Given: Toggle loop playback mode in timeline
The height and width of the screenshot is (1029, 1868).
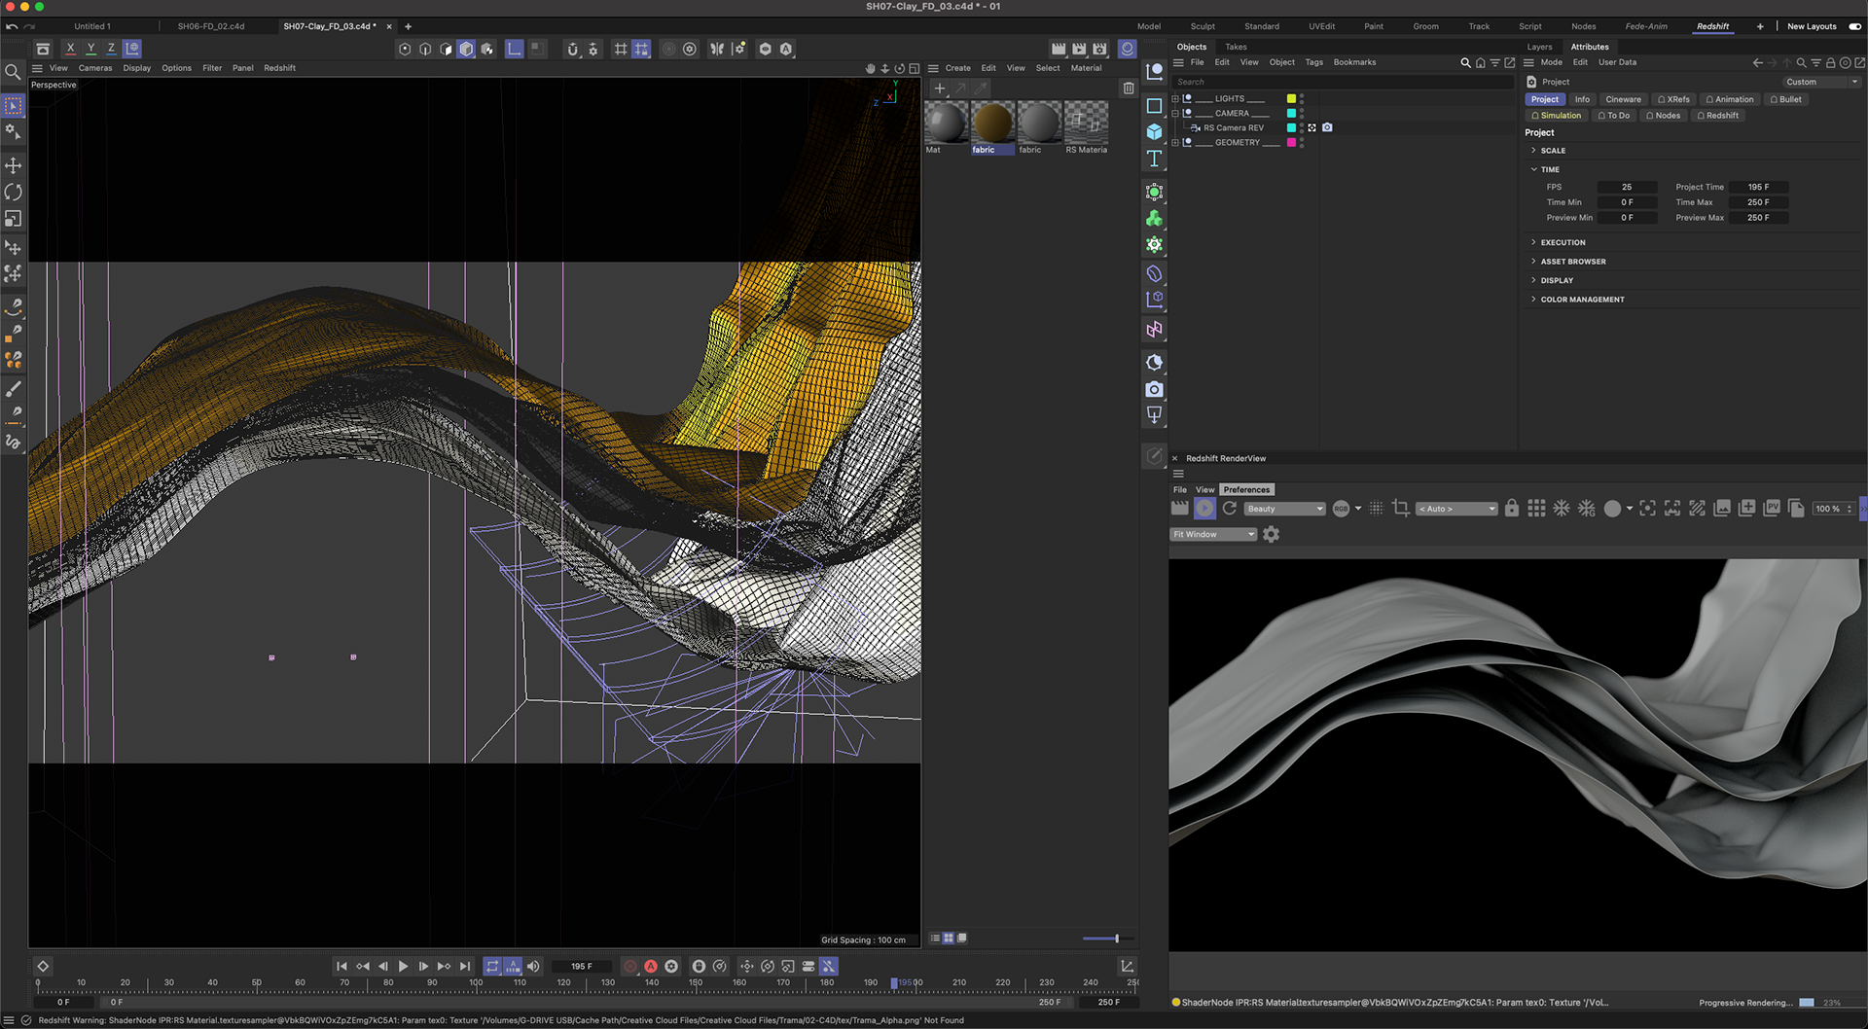Looking at the screenshot, I should (x=492, y=966).
